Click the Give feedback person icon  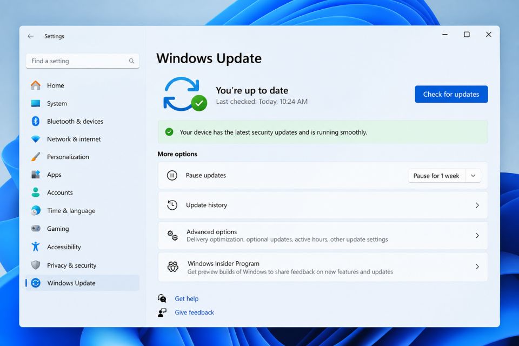pos(162,312)
